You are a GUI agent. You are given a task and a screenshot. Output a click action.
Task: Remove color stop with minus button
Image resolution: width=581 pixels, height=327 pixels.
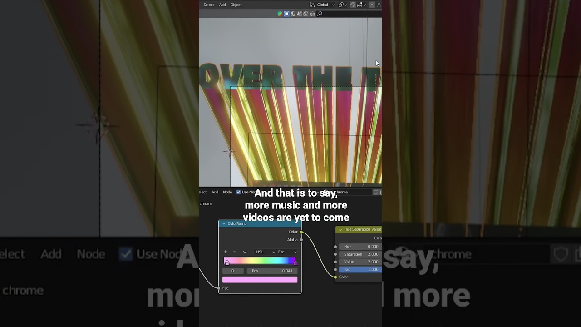click(234, 252)
